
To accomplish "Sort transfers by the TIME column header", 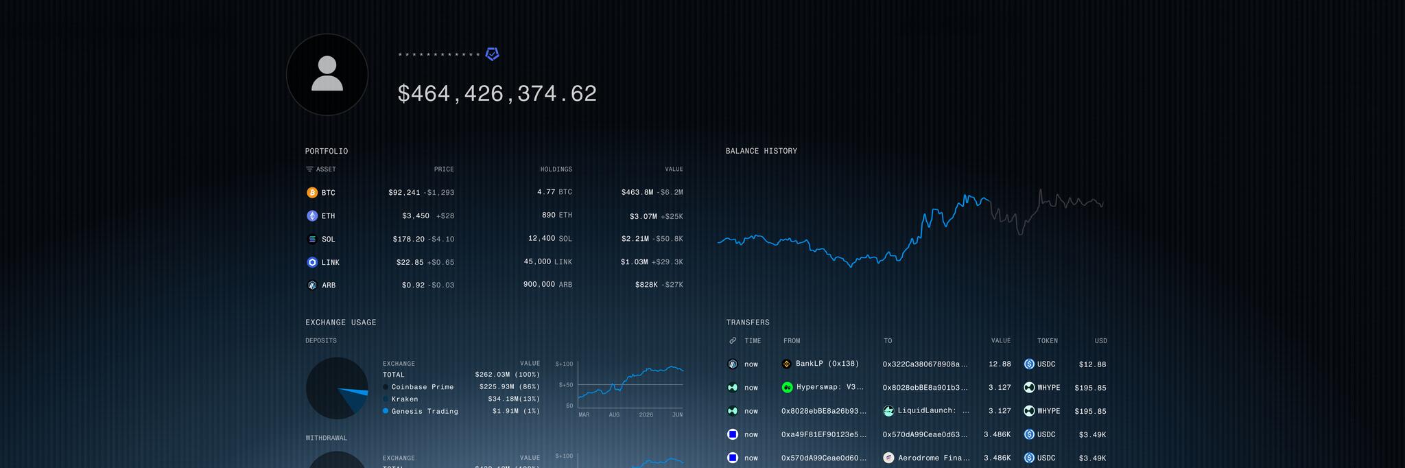I will click(x=753, y=341).
